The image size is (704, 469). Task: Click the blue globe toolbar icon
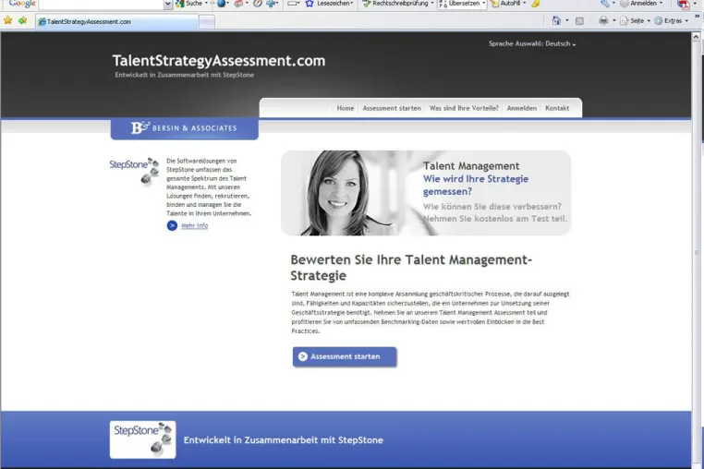pyautogui.click(x=221, y=4)
